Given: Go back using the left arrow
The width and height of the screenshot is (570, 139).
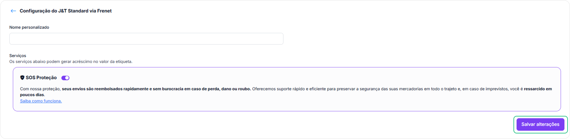Looking at the screenshot, I should [13, 11].
